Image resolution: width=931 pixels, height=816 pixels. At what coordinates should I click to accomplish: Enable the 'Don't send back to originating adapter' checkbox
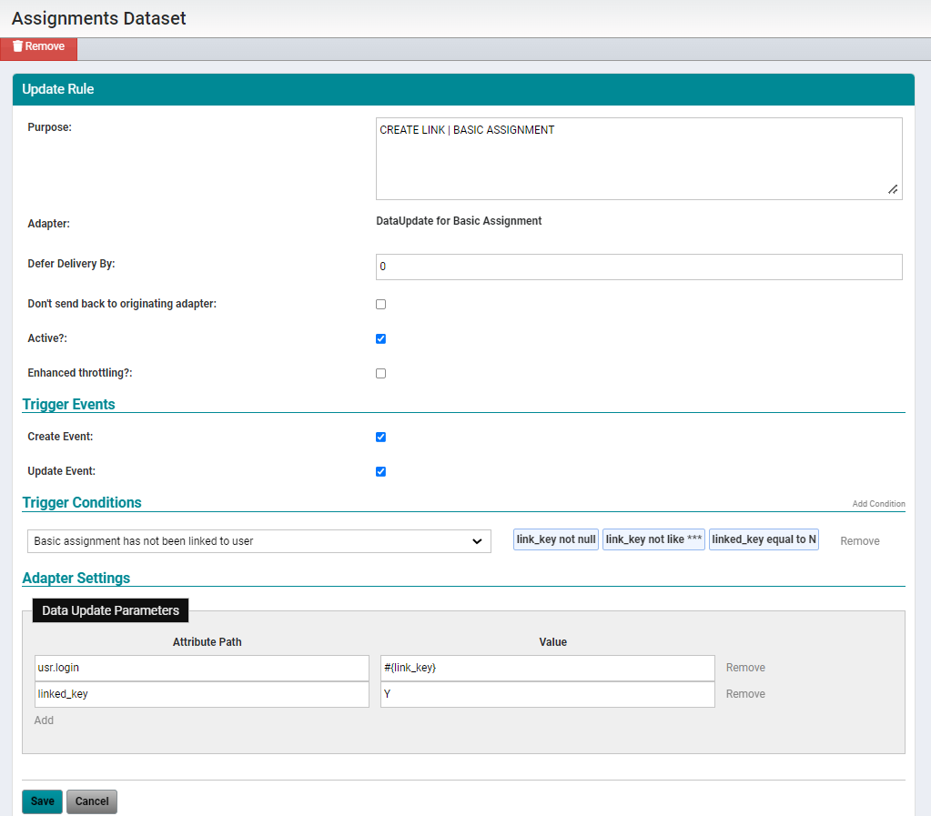pyautogui.click(x=380, y=304)
